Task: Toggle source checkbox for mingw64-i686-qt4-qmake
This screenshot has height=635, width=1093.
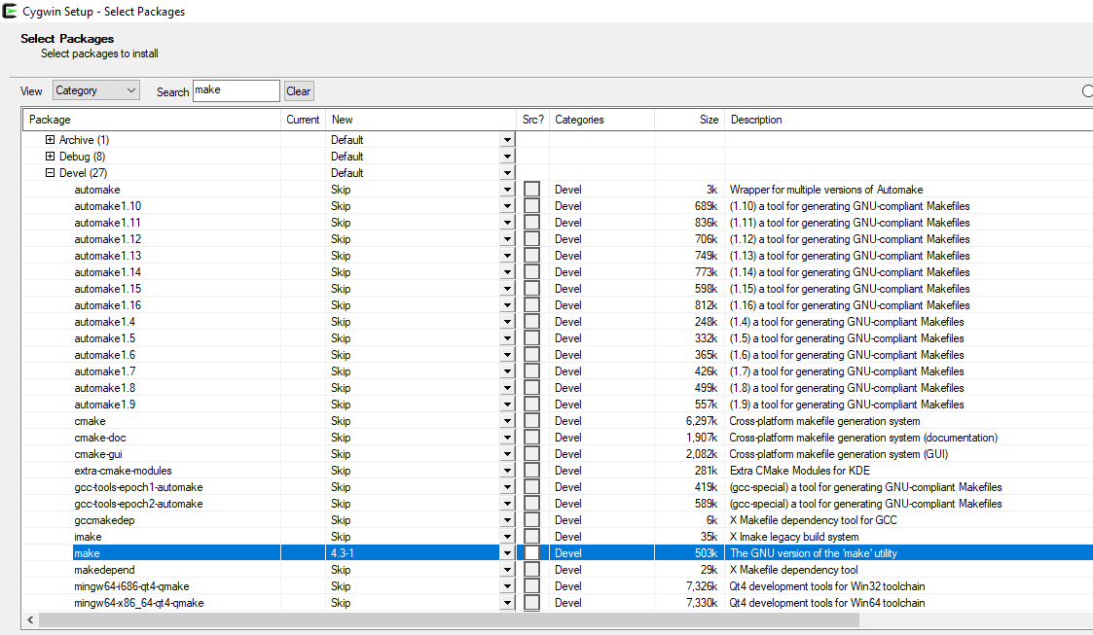Action: coord(531,586)
